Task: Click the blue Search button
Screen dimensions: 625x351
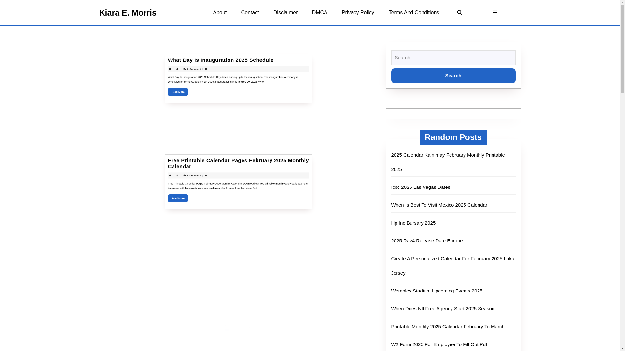Action: [x=453, y=76]
